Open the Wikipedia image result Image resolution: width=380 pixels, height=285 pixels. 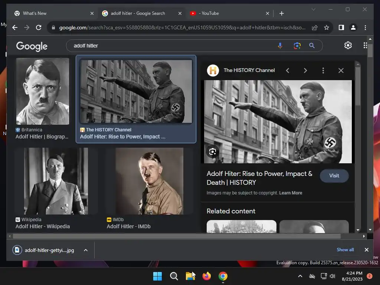click(56, 181)
